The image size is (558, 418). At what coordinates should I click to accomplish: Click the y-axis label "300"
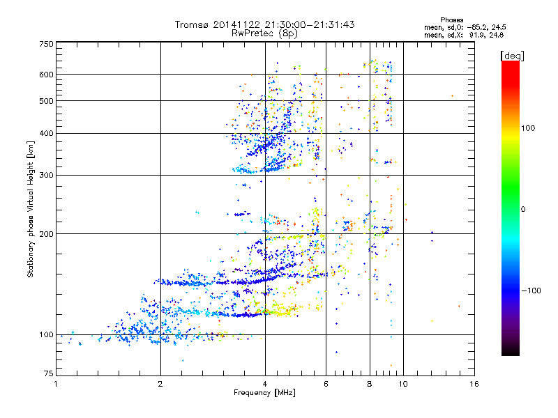(x=46, y=176)
